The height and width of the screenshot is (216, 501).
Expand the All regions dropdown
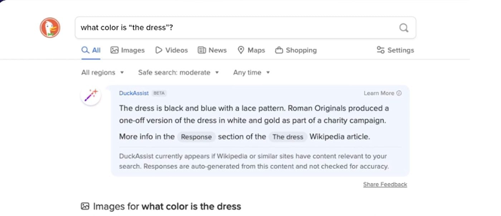pyautogui.click(x=103, y=72)
